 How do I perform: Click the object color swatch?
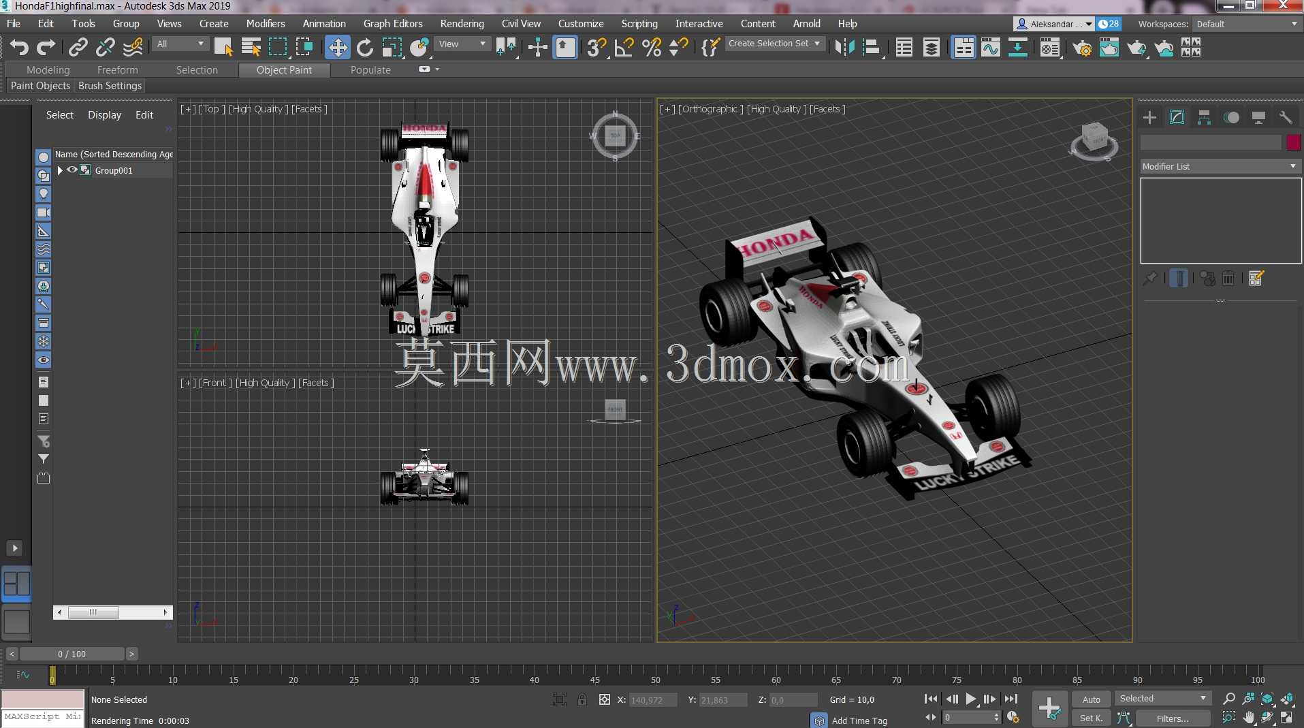(1293, 142)
